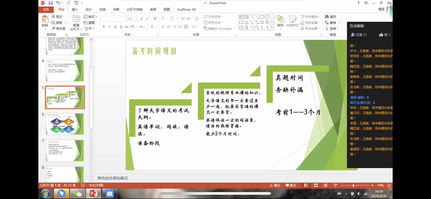The width and height of the screenshot is (431, 199).
Task: Click the zoom slider in the status bar
Action: [353, 185]
